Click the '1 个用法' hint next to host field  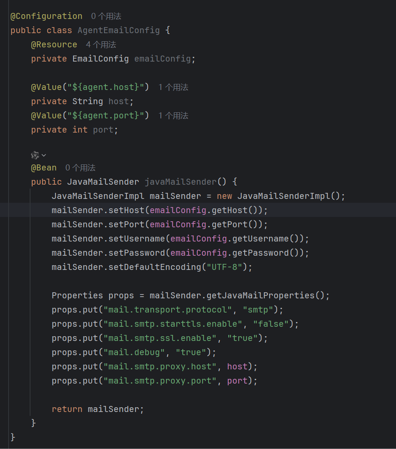click(x=173, y=87)
